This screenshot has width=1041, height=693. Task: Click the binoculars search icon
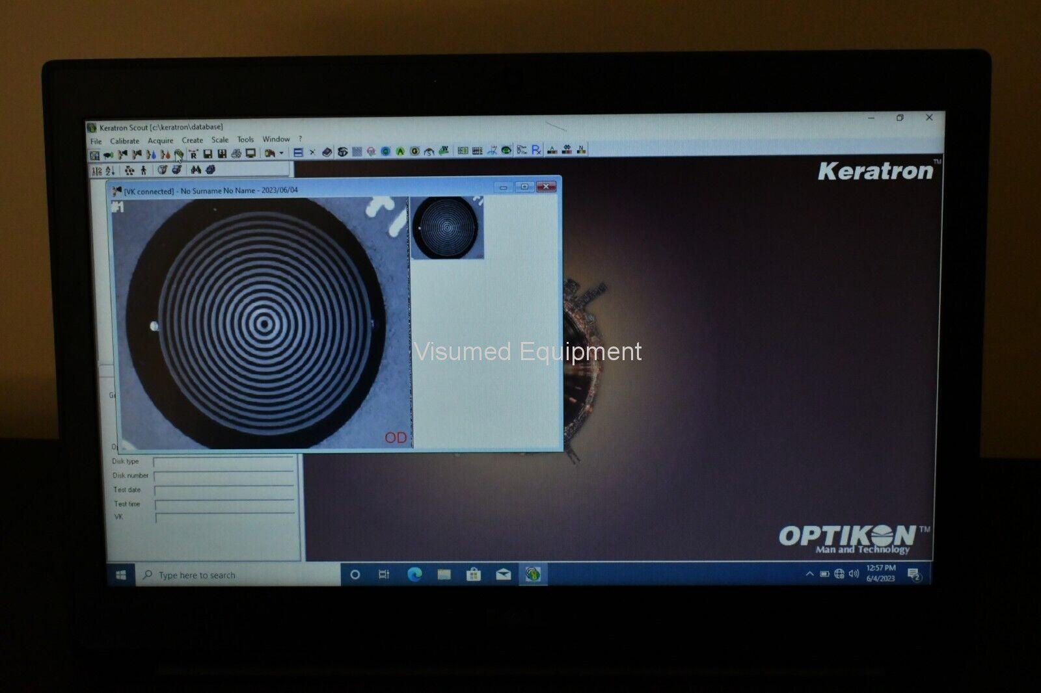[x=196, y=170]
